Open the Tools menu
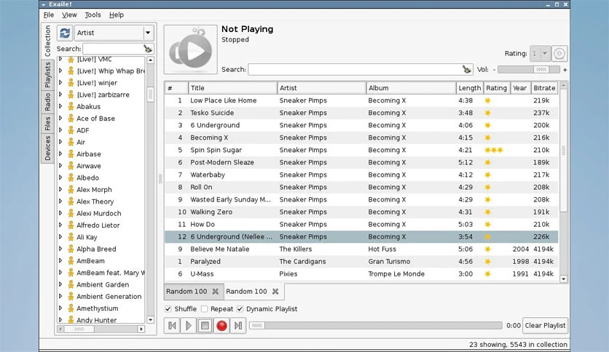 pyautogui.click(x=93, y=15)
